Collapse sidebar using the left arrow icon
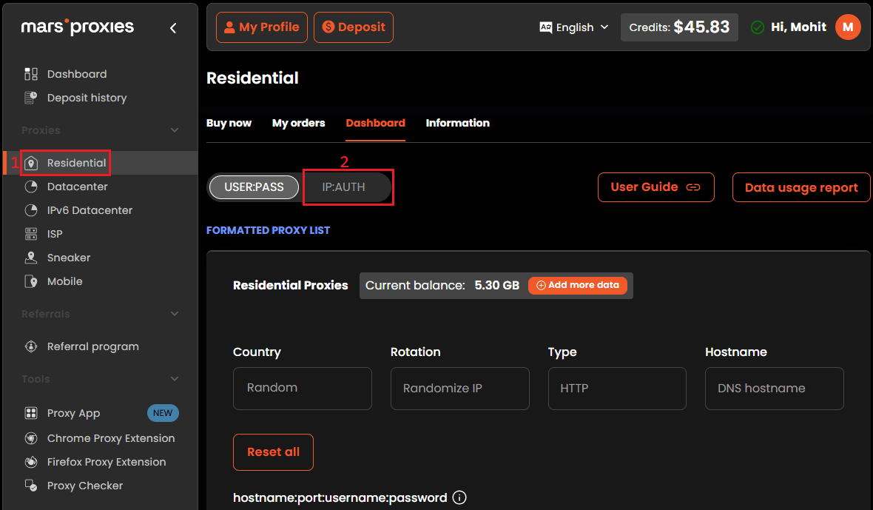 point(173,28)
